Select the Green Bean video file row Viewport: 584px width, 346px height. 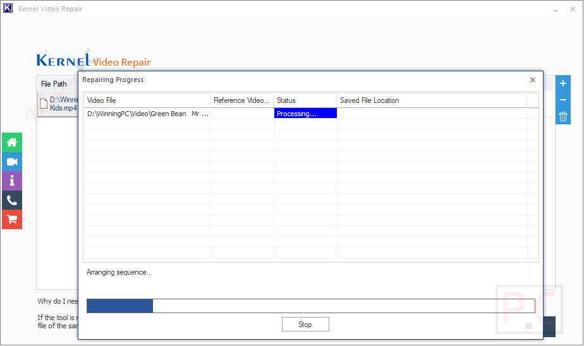(310, 114)
